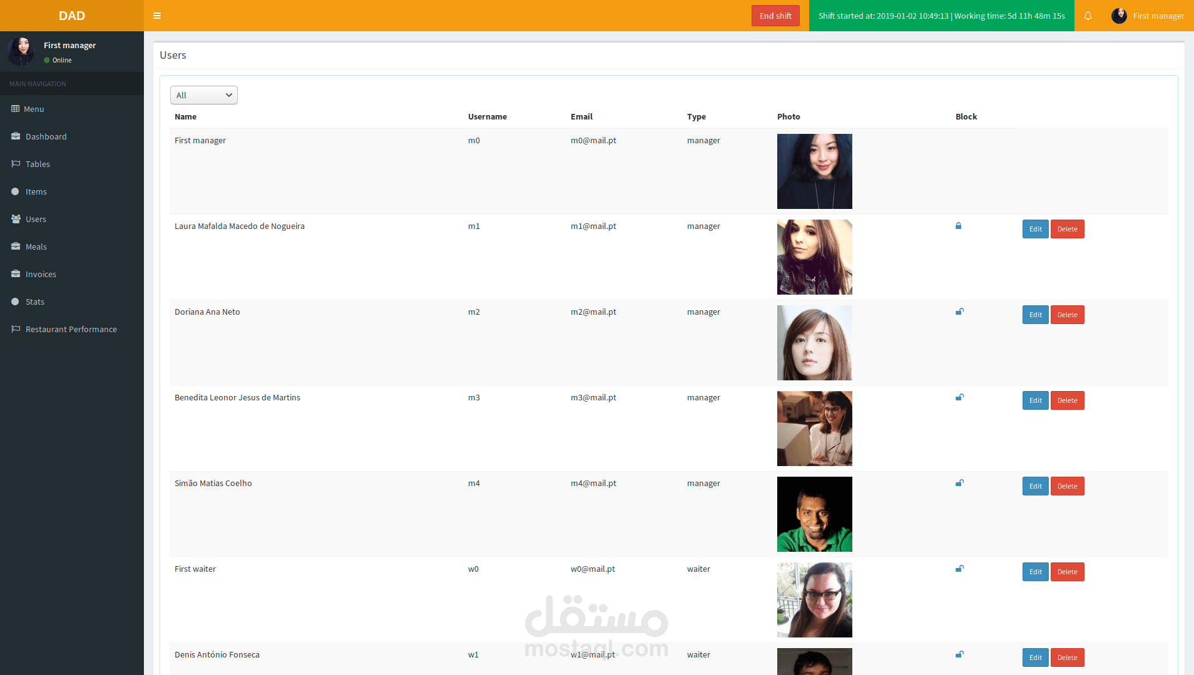
Task: Click Laura Mafalda's photo thumbnail
Action: [814, 257]
